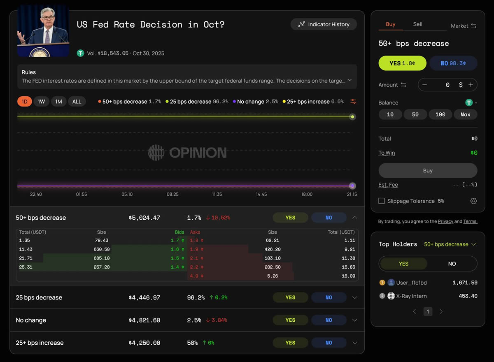Screen dimensions: 494x362
Task: Click the minus icon to decrease amount
Action: 425,85
